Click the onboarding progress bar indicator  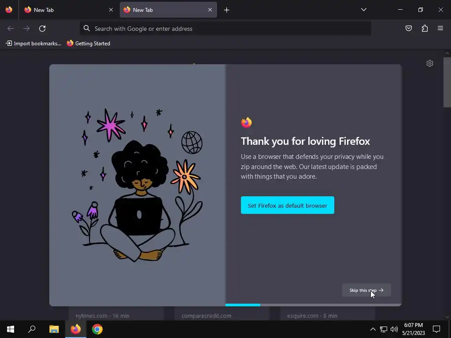tap(313, 305)
